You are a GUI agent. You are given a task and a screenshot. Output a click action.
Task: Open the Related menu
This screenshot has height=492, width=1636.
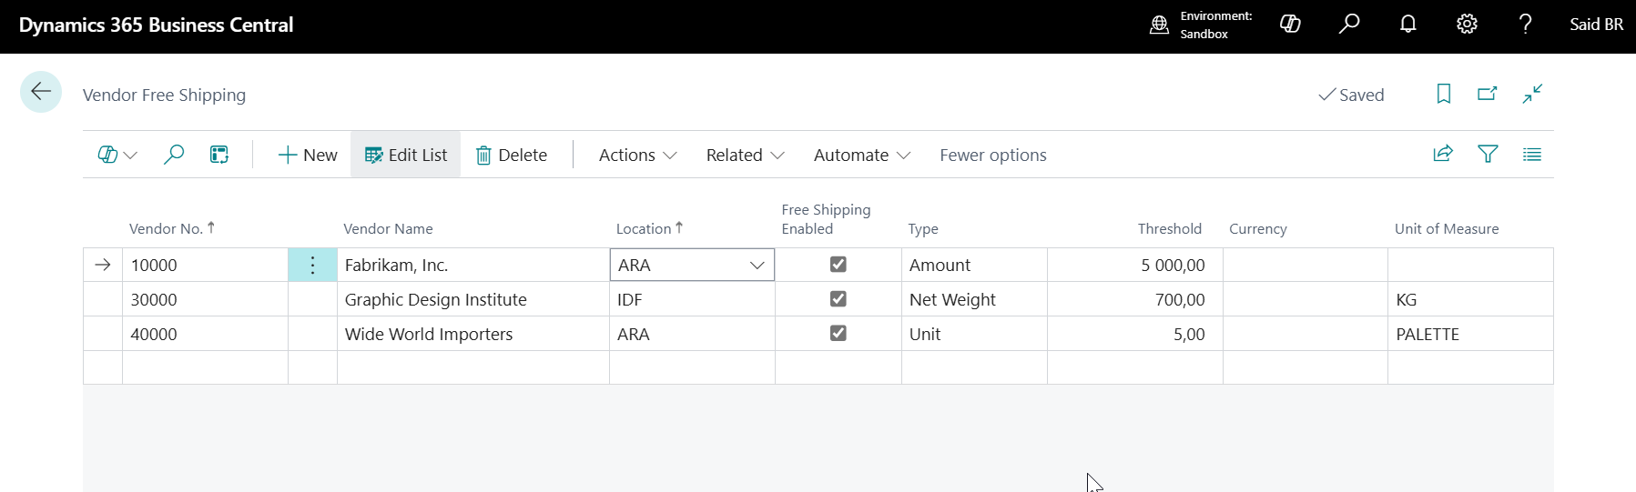tap(745, 155)
